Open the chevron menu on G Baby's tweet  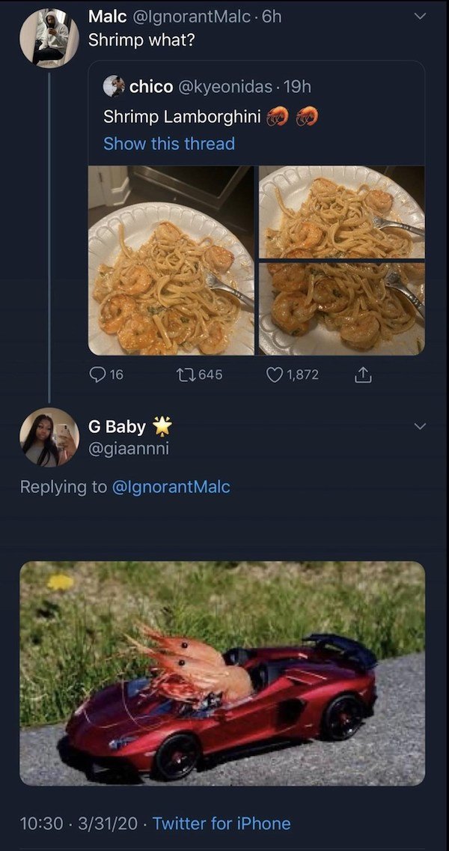pyautogui.click(x=419, y=426)
